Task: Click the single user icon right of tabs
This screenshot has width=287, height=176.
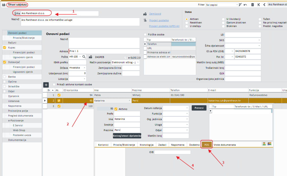Action: tap(264, 144)
